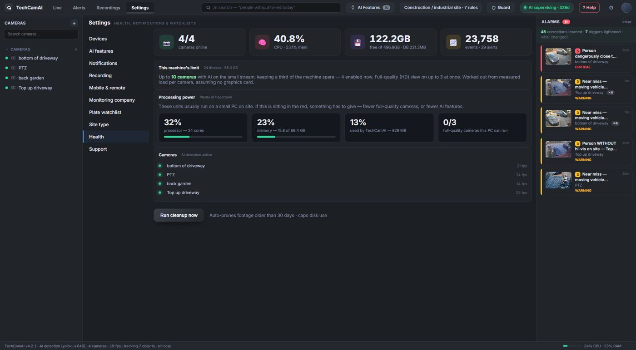The height and width of the screenshot is (350, 636).
Task: Open the user avatar in top bar
Action: pyautogui.click(x=626, y=8)
